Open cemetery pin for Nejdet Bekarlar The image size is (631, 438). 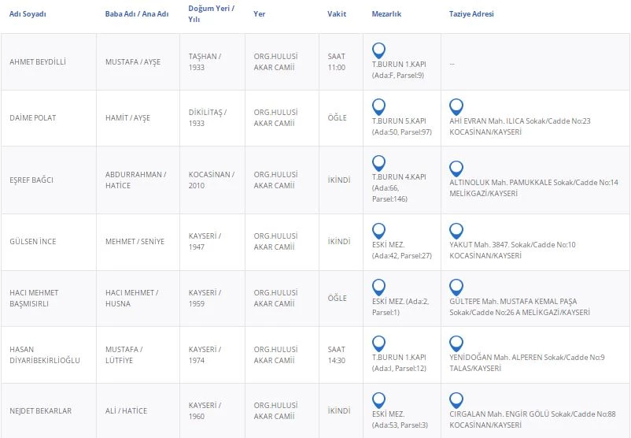click(x=378, y=399)
